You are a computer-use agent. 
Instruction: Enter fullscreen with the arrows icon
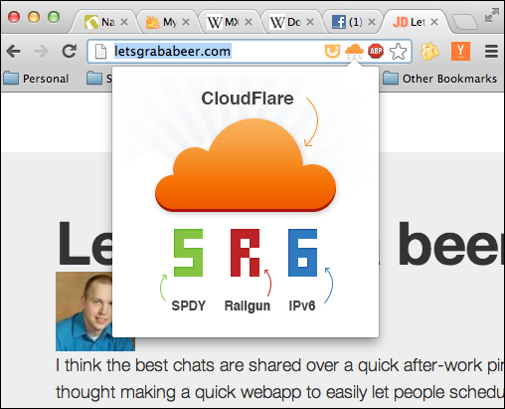point(492,16)
